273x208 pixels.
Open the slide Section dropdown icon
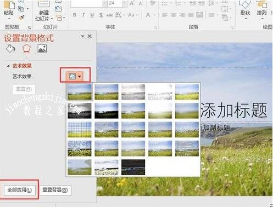(60, 18)
